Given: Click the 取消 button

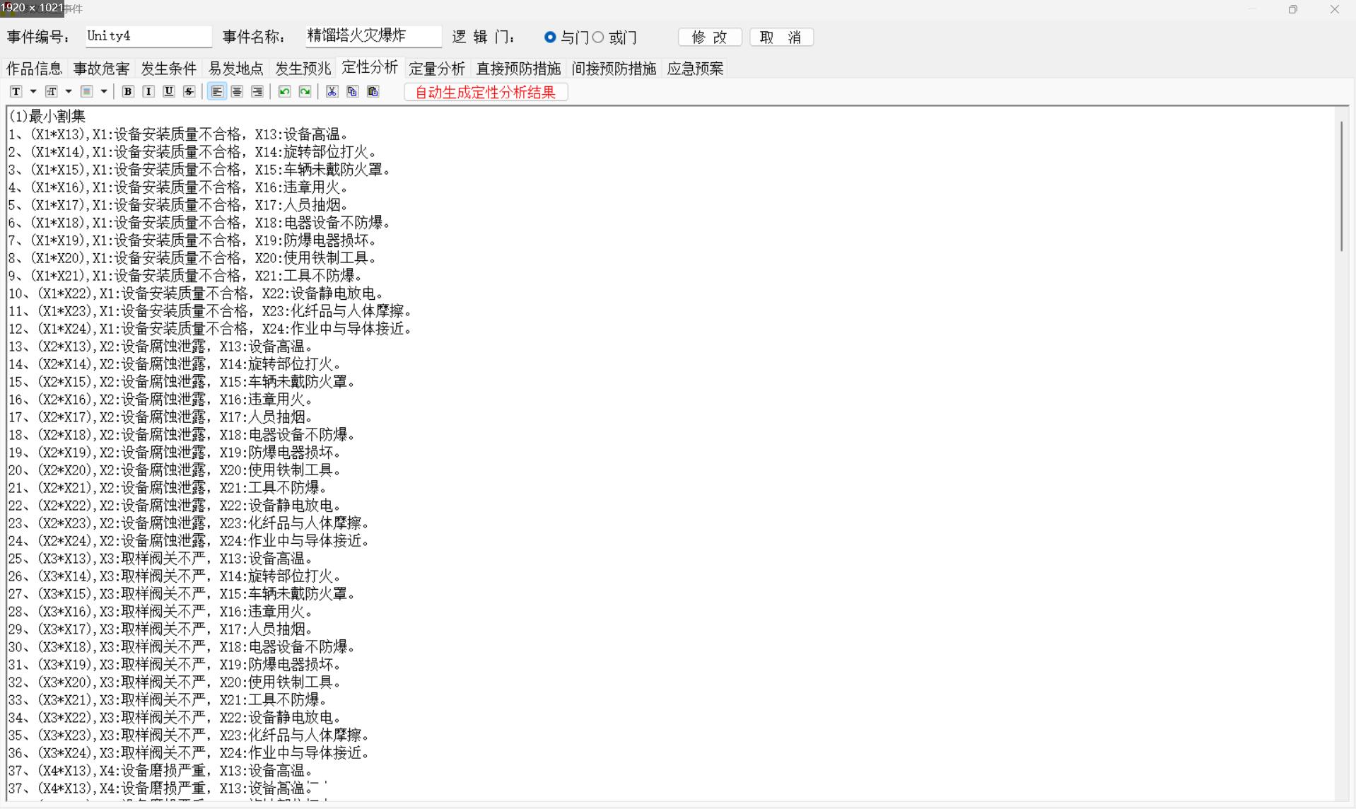Looking at the screenshot, I should 781,37.
